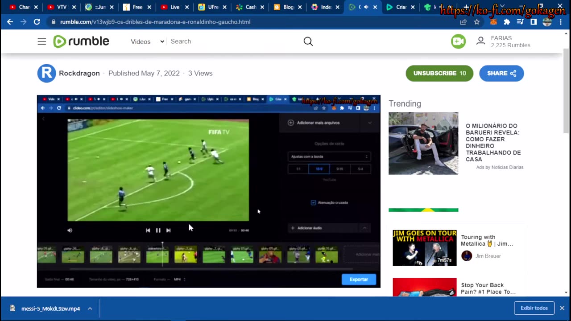Screen dimensions: 571x321
Task: Open the FARIAS account name
Action: [501, 38]
